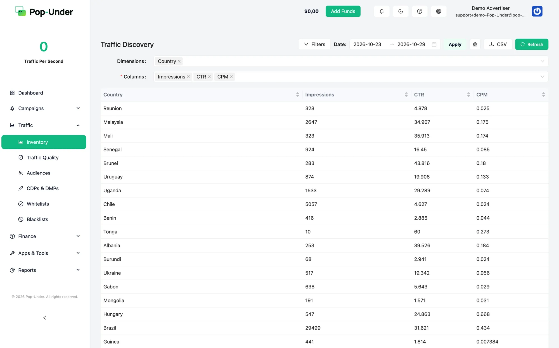Open the language globe icon
The width and height of the screenshot is (559, 348).
pyautogui.click(x=439, y=11)
